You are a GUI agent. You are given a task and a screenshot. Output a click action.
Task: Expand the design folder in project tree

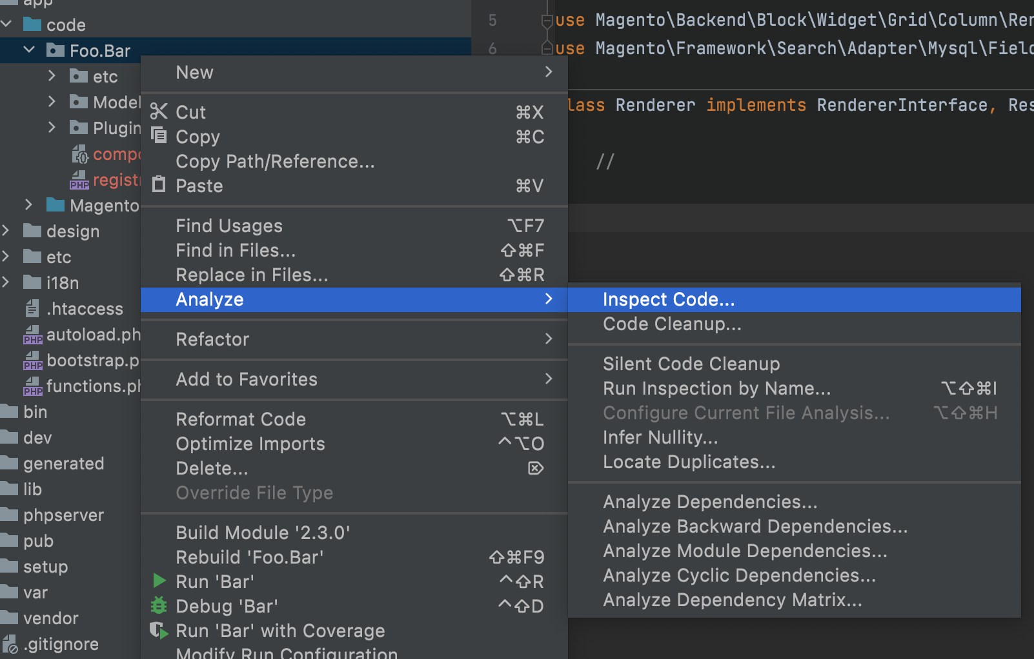pyautogui.click(x=6, y=231)
